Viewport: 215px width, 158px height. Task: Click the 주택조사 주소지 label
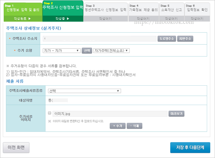click(25, 38)
